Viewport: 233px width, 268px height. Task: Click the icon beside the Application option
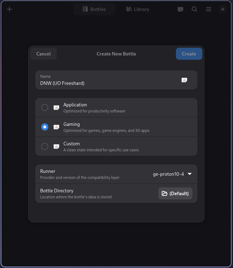(x=56, y=107)
